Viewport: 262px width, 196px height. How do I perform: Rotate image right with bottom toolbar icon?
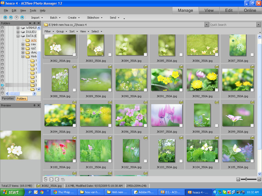[x=57, y=179]
